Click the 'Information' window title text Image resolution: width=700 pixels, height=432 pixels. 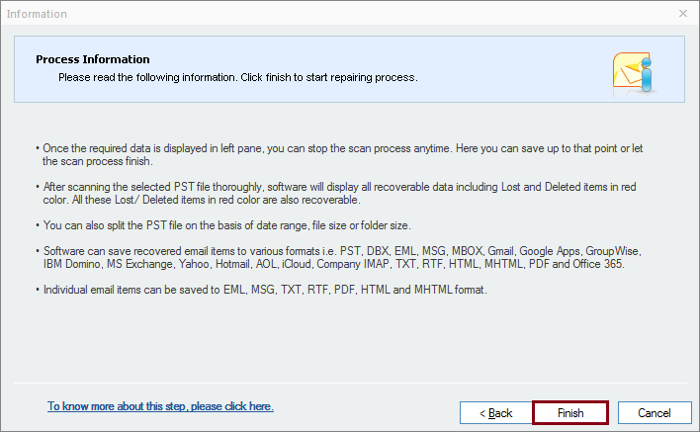38,14
